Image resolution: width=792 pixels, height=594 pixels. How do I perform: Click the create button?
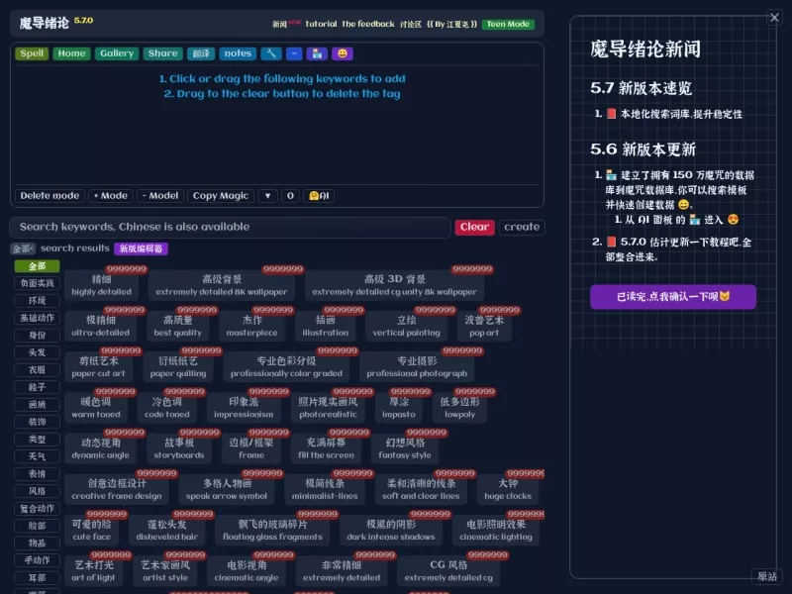tap(522, 228)
